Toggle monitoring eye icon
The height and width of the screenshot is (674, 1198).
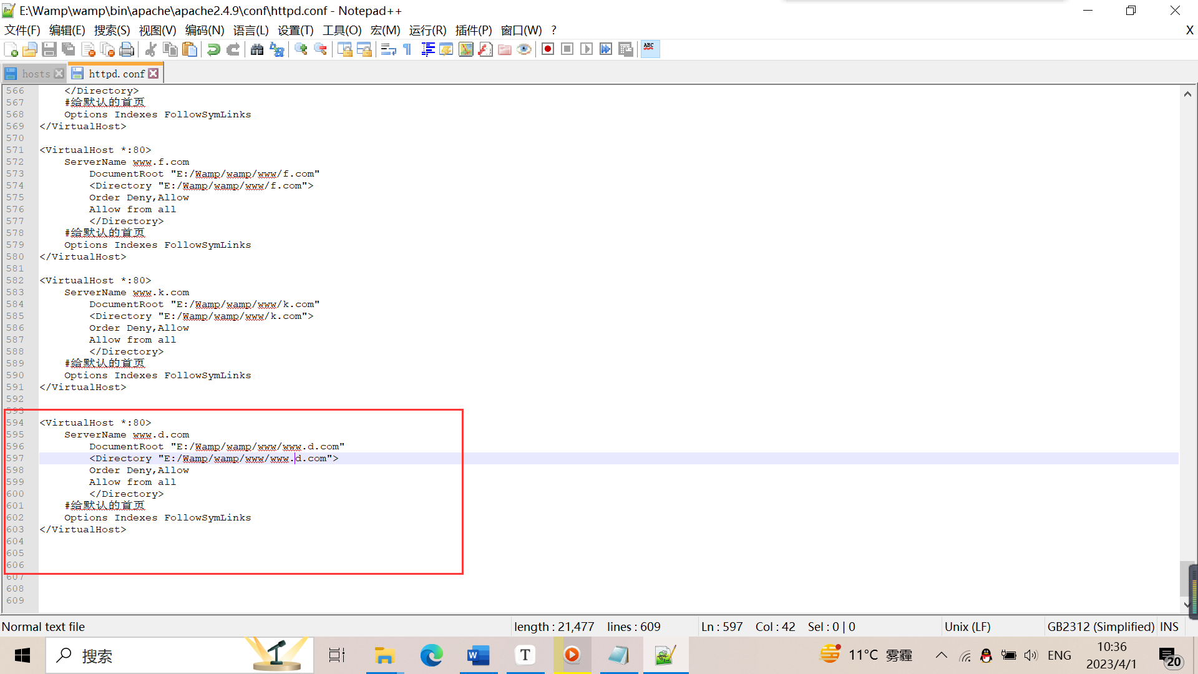[x=524, y=49]
